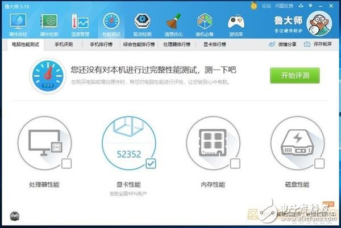Uncheck the 显卡性能 checkbox
Image resolution: width=341 pixels, height=228 pixels.
click(x=151, y=163)
